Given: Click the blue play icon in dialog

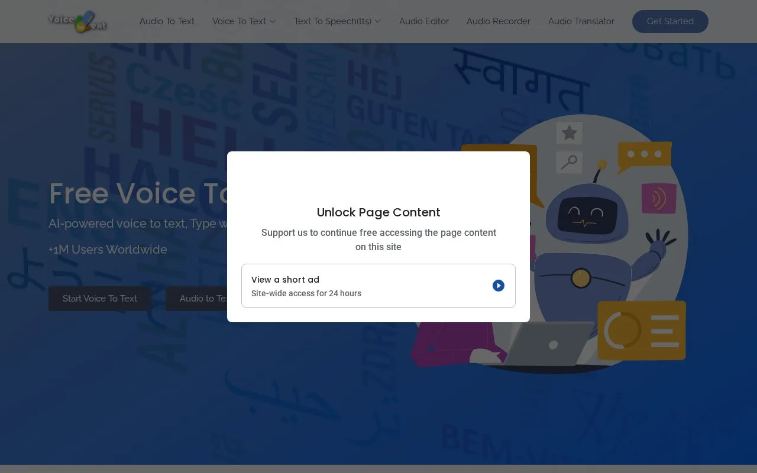Looking at the screenshot, I should 499,286.
